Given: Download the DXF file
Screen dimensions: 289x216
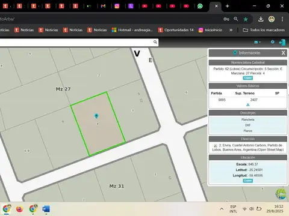Looking at the screenshot, I should (248, 125).
